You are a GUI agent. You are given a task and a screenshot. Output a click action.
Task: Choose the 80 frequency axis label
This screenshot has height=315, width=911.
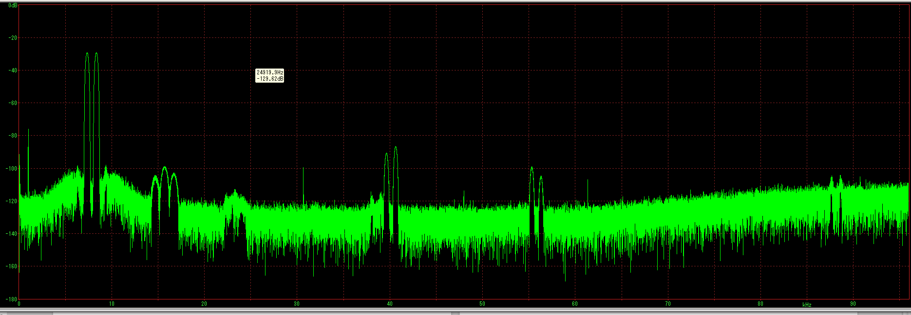[760, 304]
